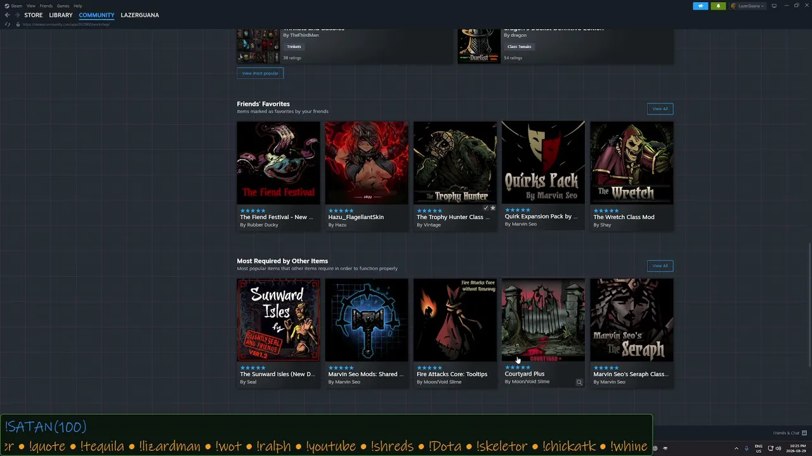Click View All for Friends' Favorites
The width and height of the screenshot is (812, 456).
(x=660, y=109)
